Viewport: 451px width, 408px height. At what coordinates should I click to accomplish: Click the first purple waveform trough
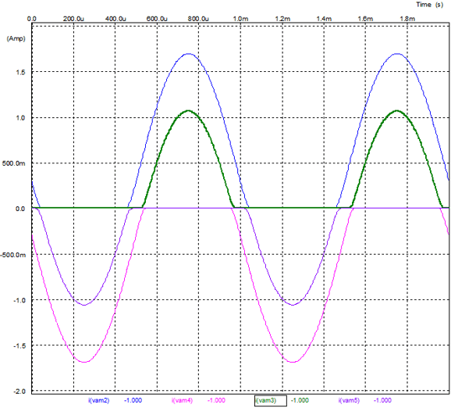coord(84,305)
